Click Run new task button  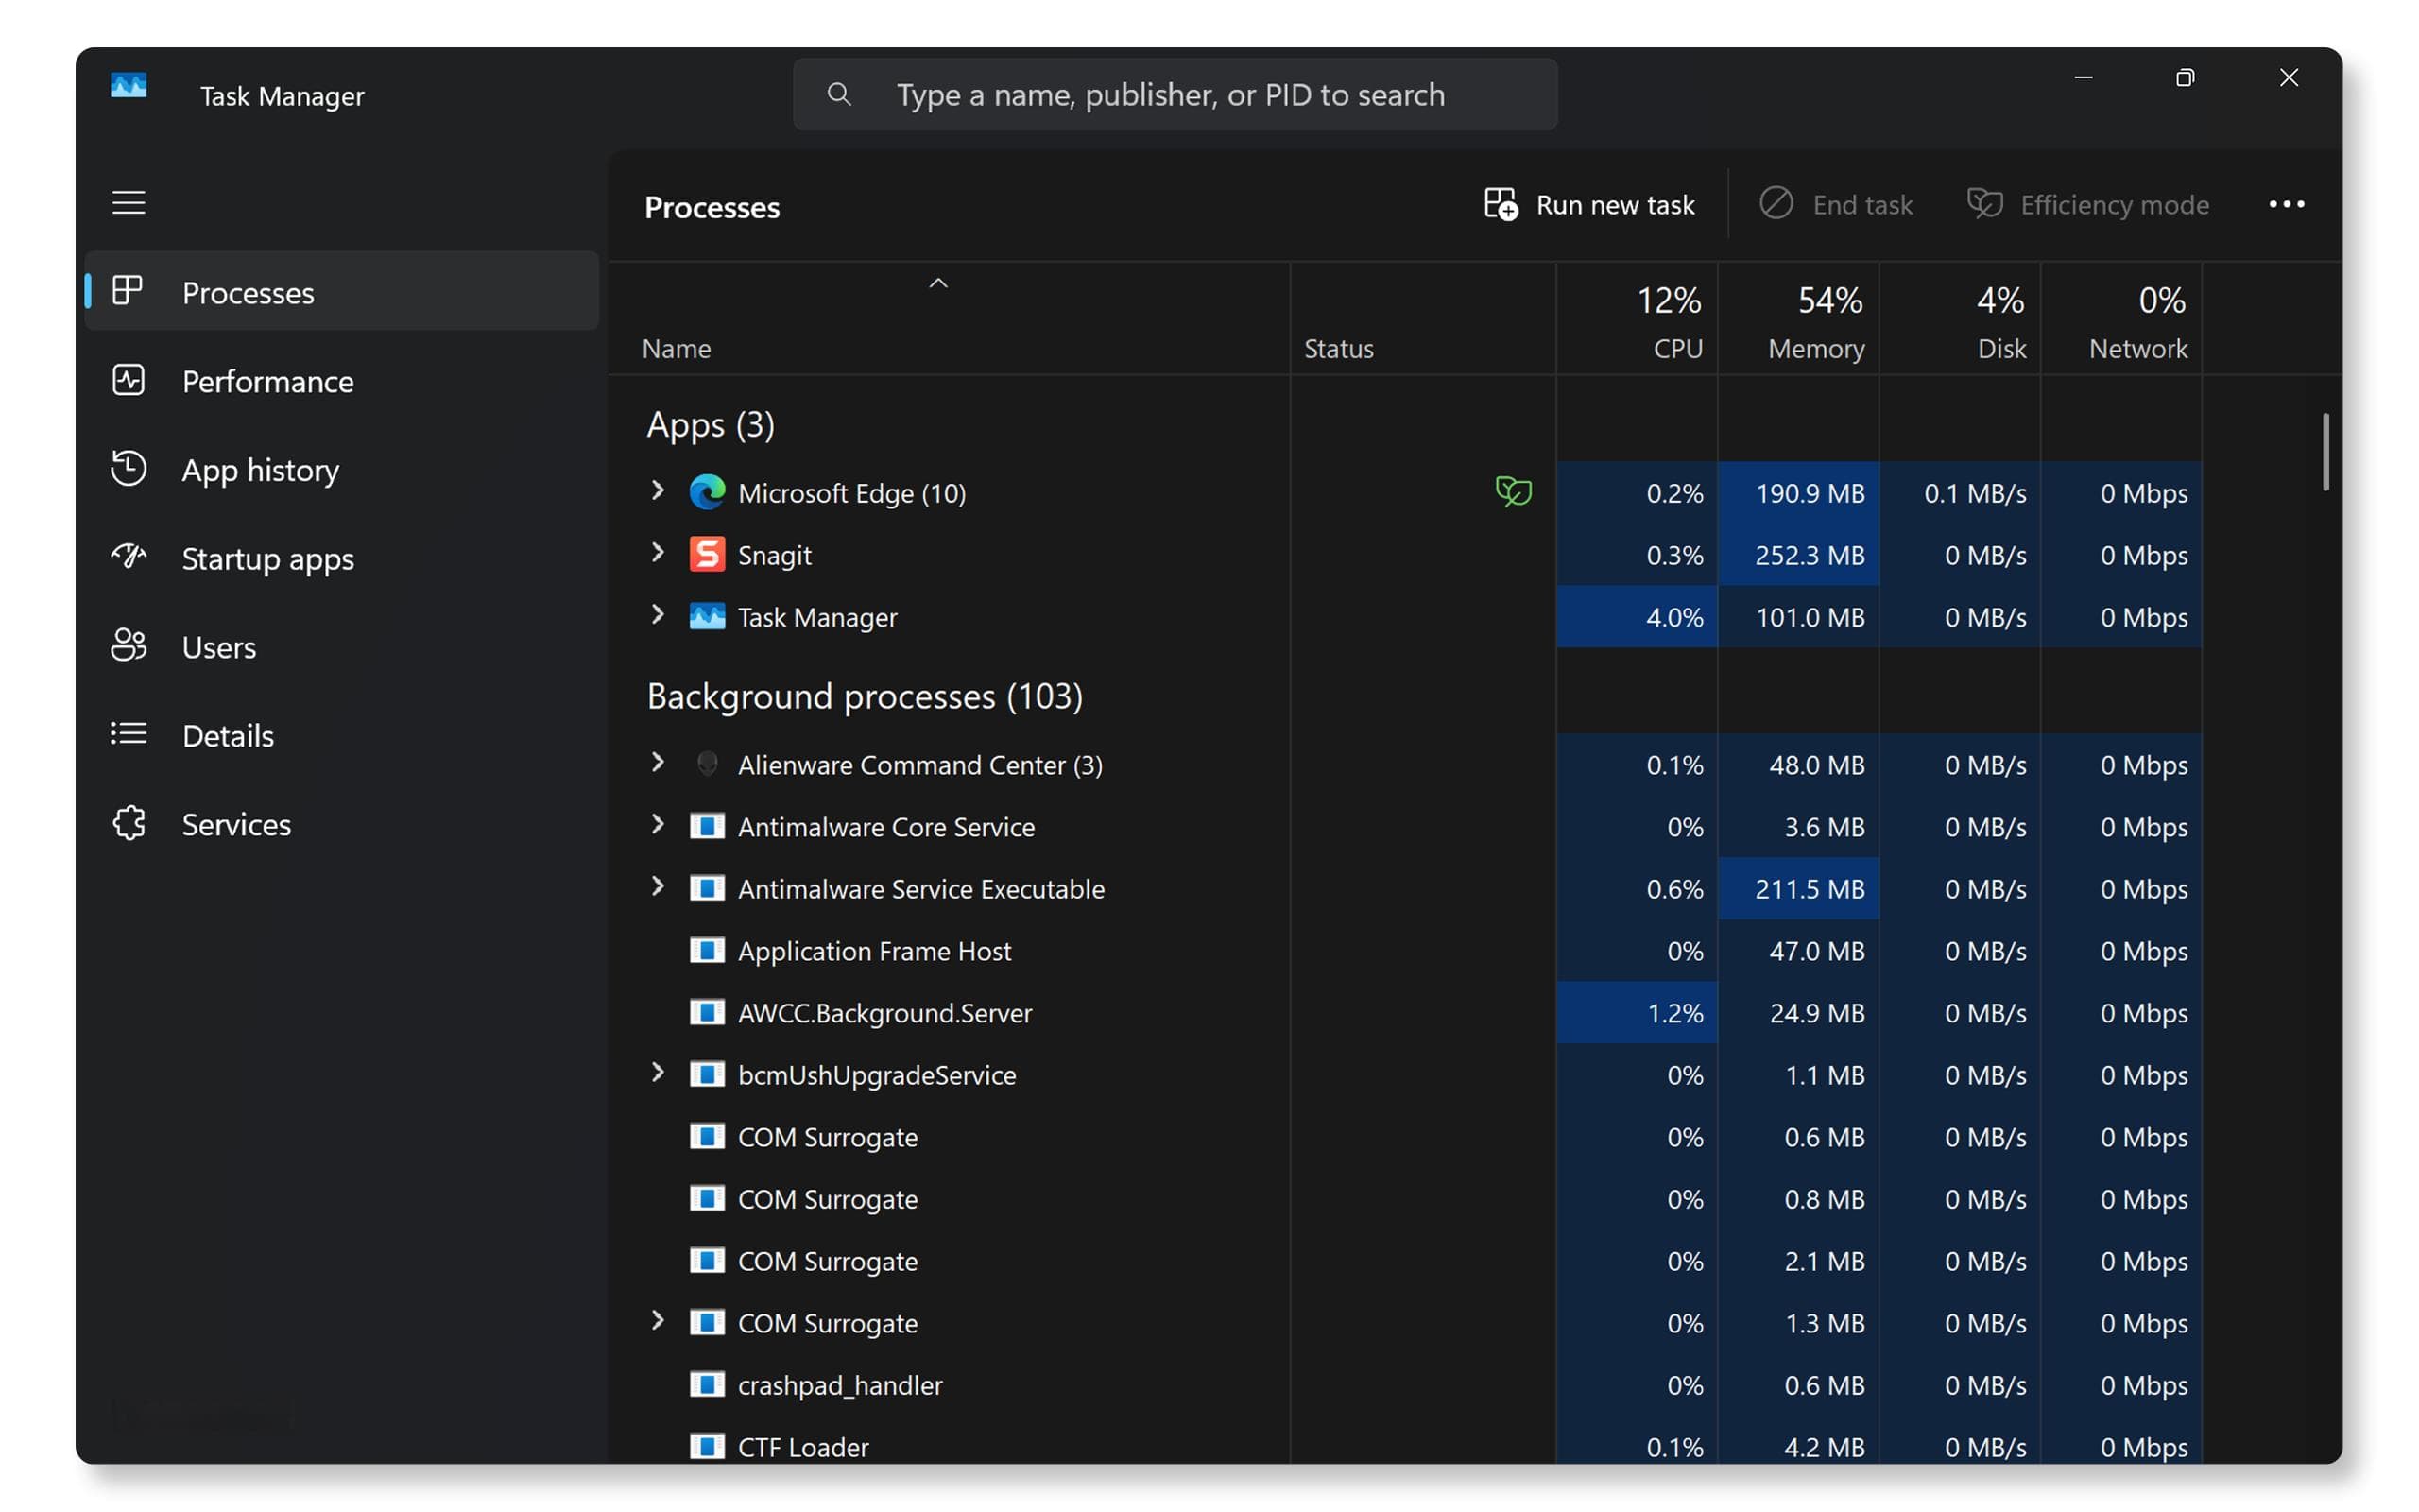click(x=1589, y=204)
